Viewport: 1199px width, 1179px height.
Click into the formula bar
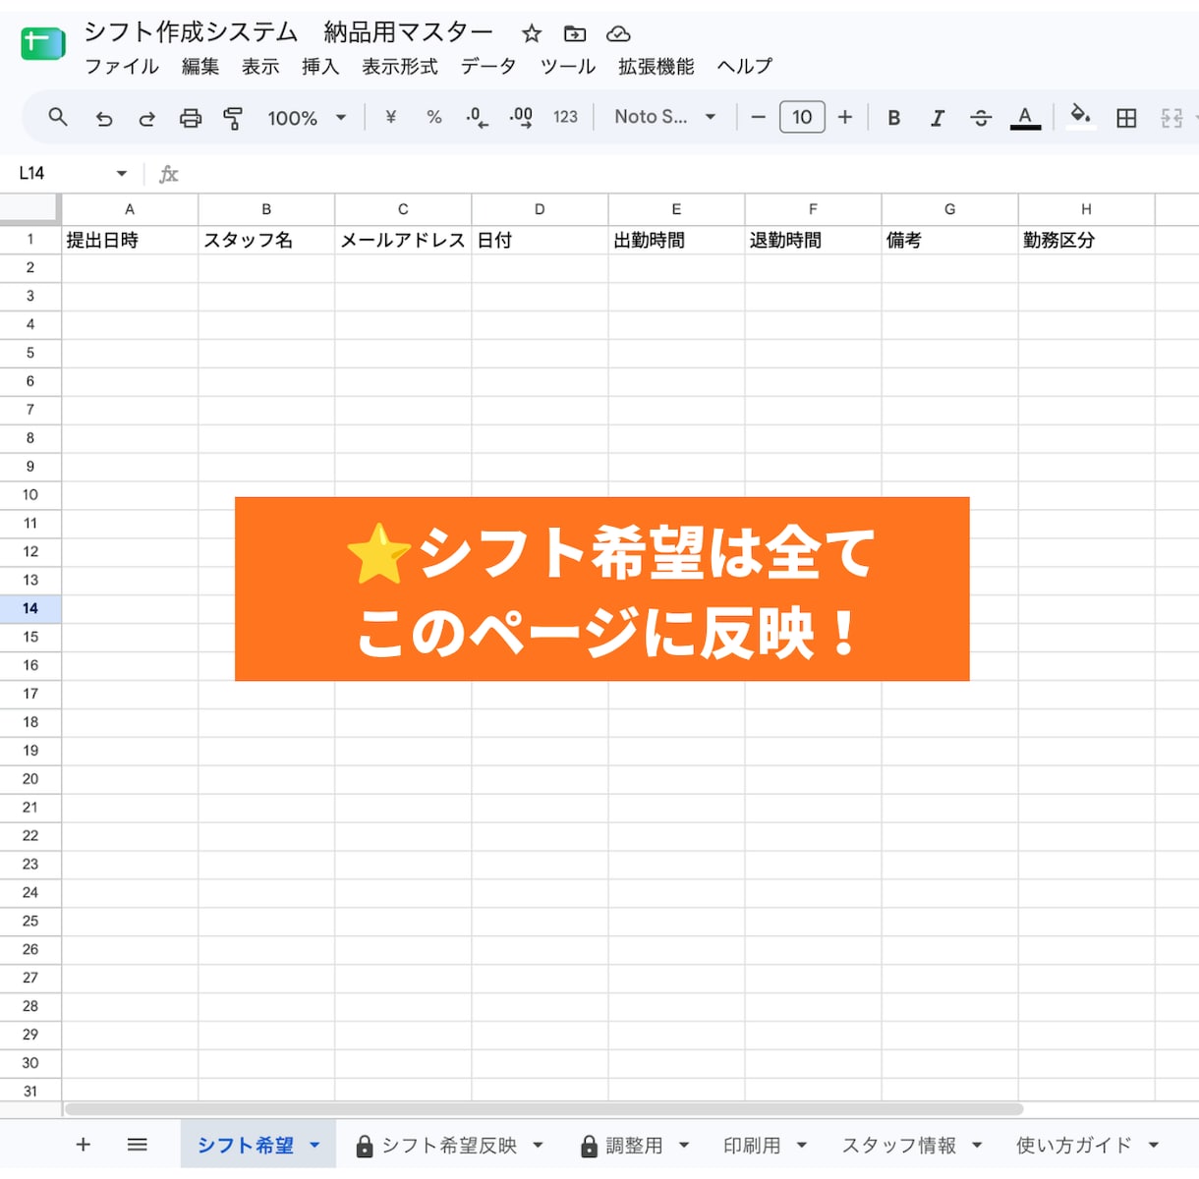click(x=688, y=174)
